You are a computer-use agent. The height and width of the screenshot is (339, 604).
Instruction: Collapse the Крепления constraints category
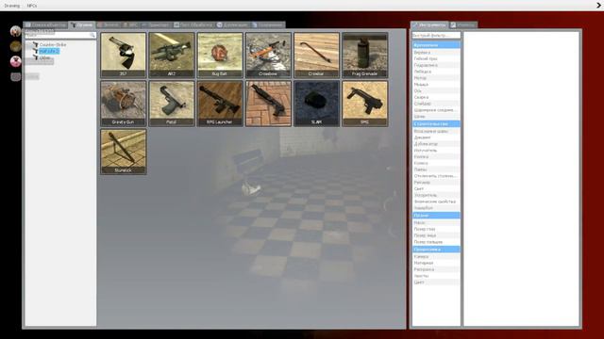click(436, 45)
